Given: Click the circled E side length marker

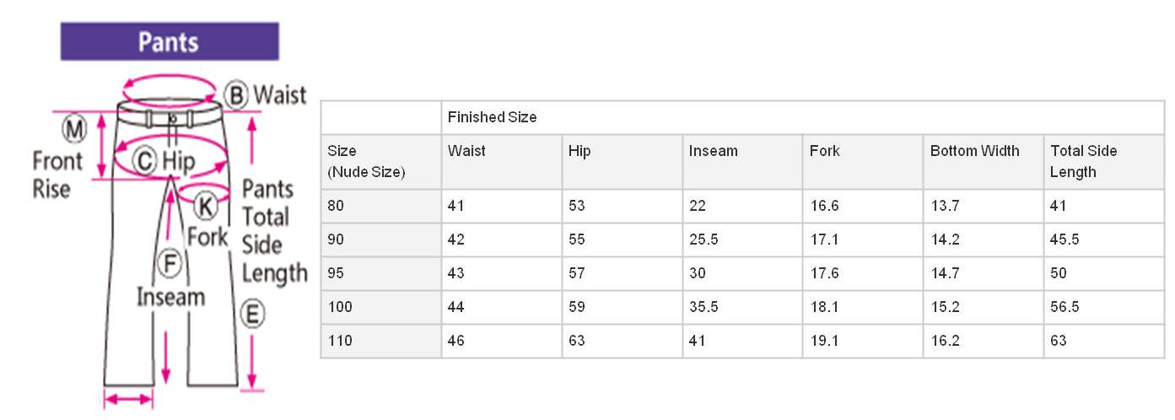Looking at the screenshot, I should point(252,314).
